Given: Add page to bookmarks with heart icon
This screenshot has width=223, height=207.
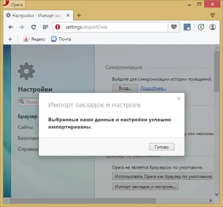Looking at the screenshot, I should (174, 27).
